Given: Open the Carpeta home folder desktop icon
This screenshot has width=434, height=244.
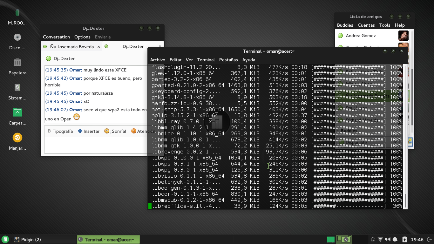Looking at the screenshot, I should (17, 117).
